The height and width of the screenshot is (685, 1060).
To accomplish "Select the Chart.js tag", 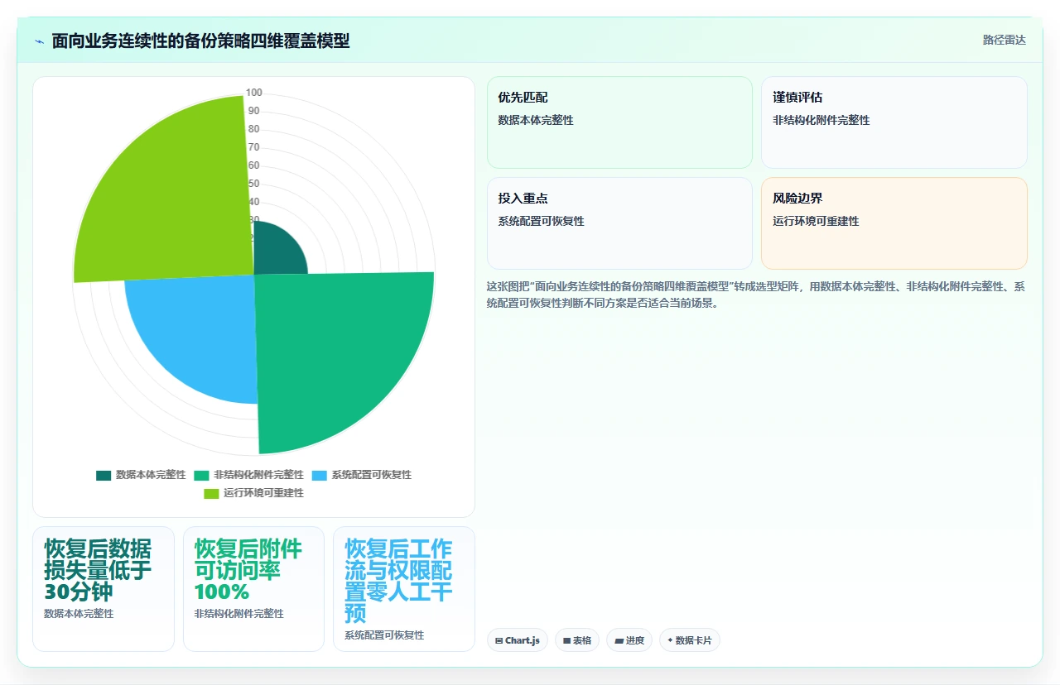I will pyautogui.click(x=518, y=640).
